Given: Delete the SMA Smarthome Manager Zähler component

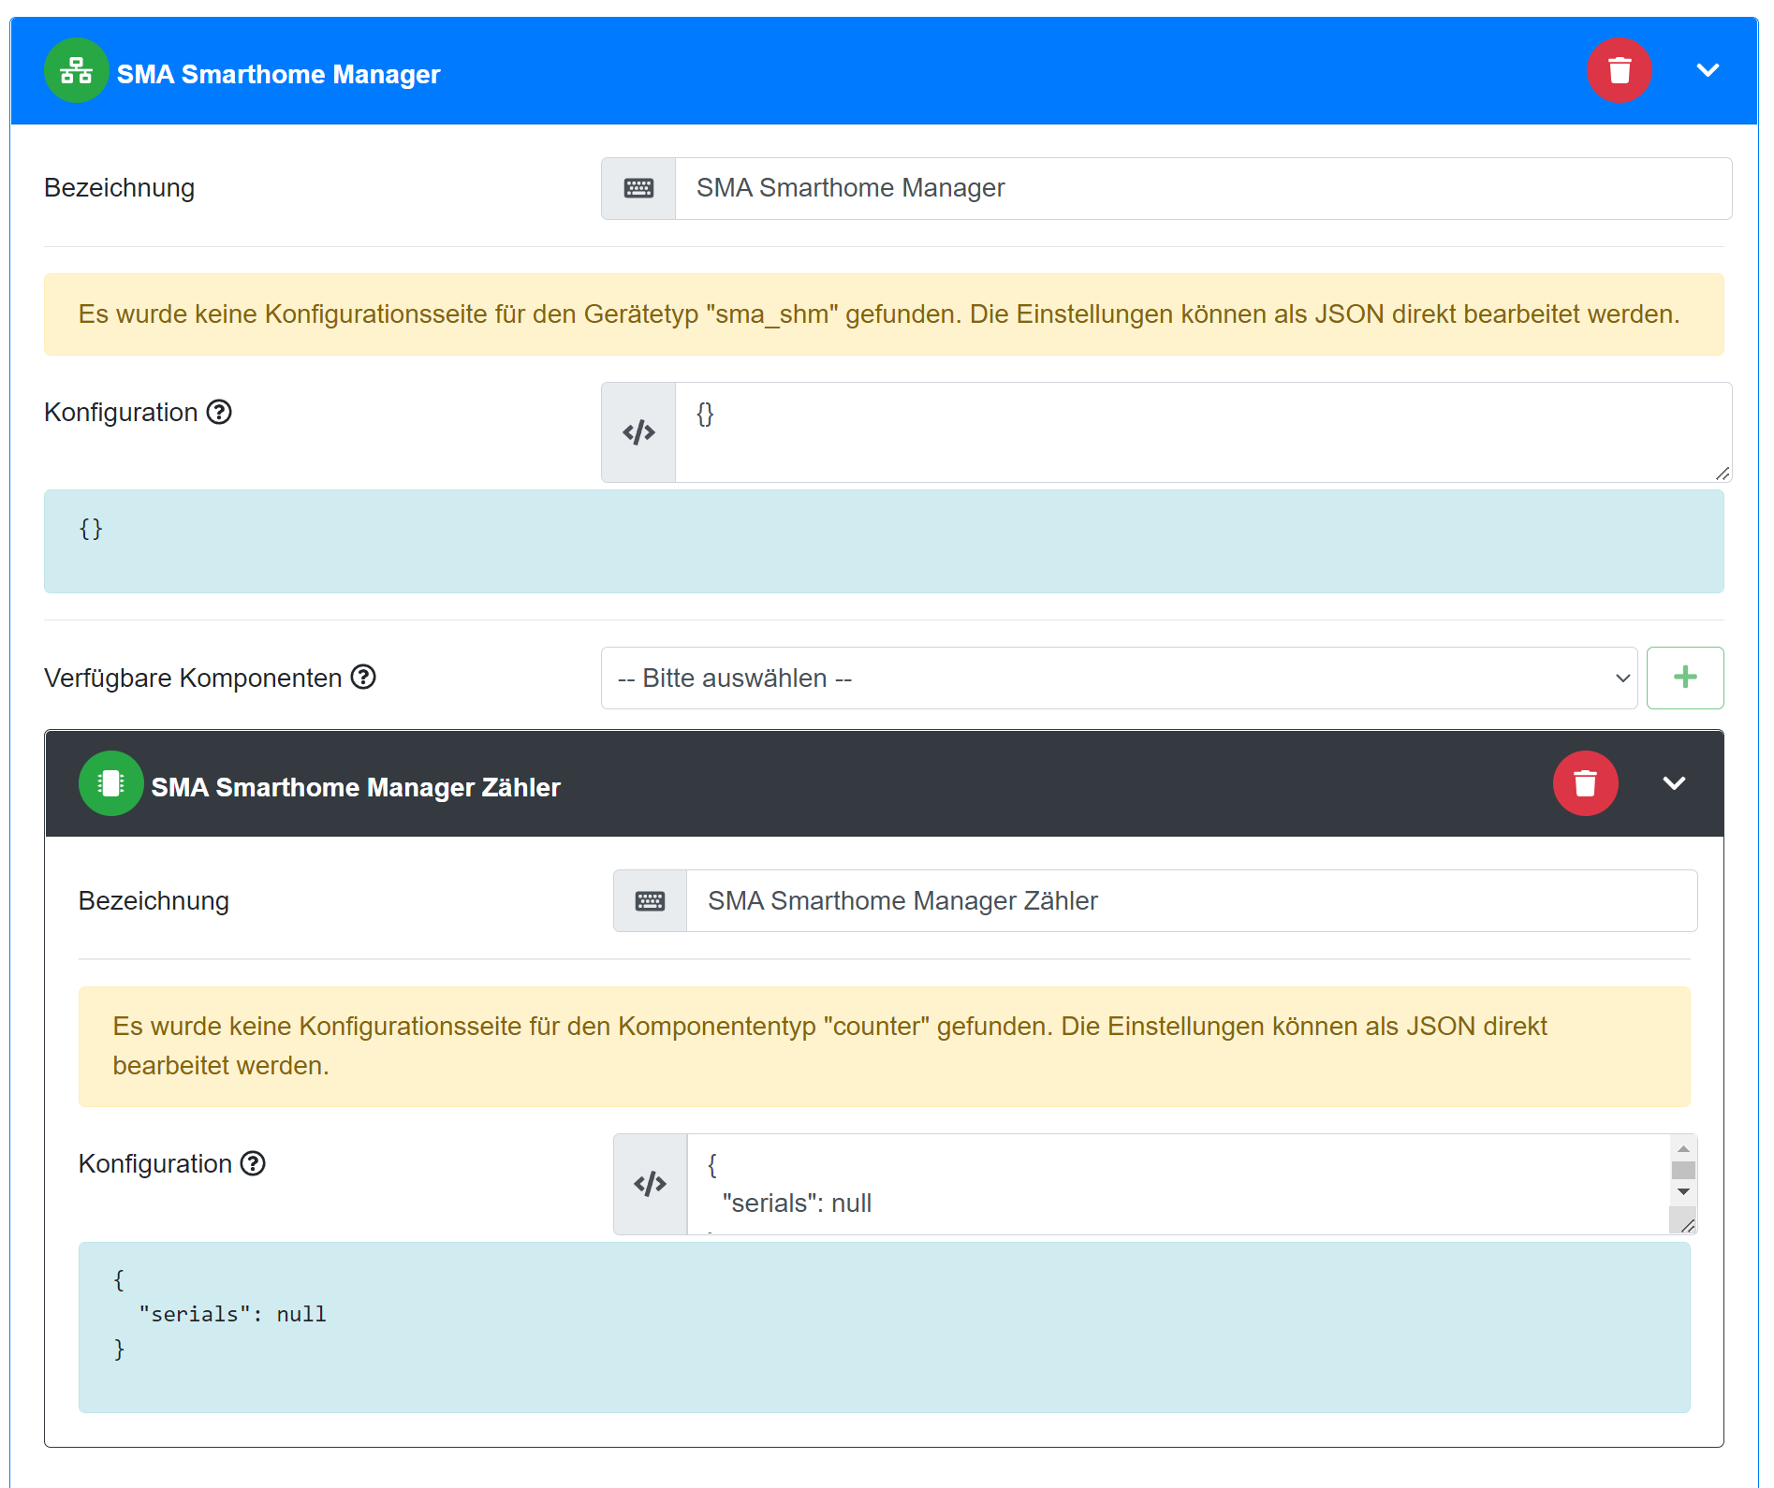Looking at the screenshot, I should [x=1585, y=784].
